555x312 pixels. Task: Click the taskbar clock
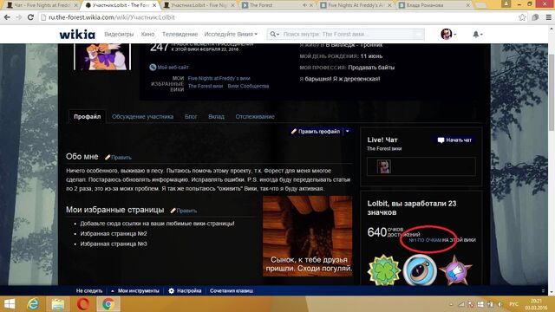tap(536, 304)
